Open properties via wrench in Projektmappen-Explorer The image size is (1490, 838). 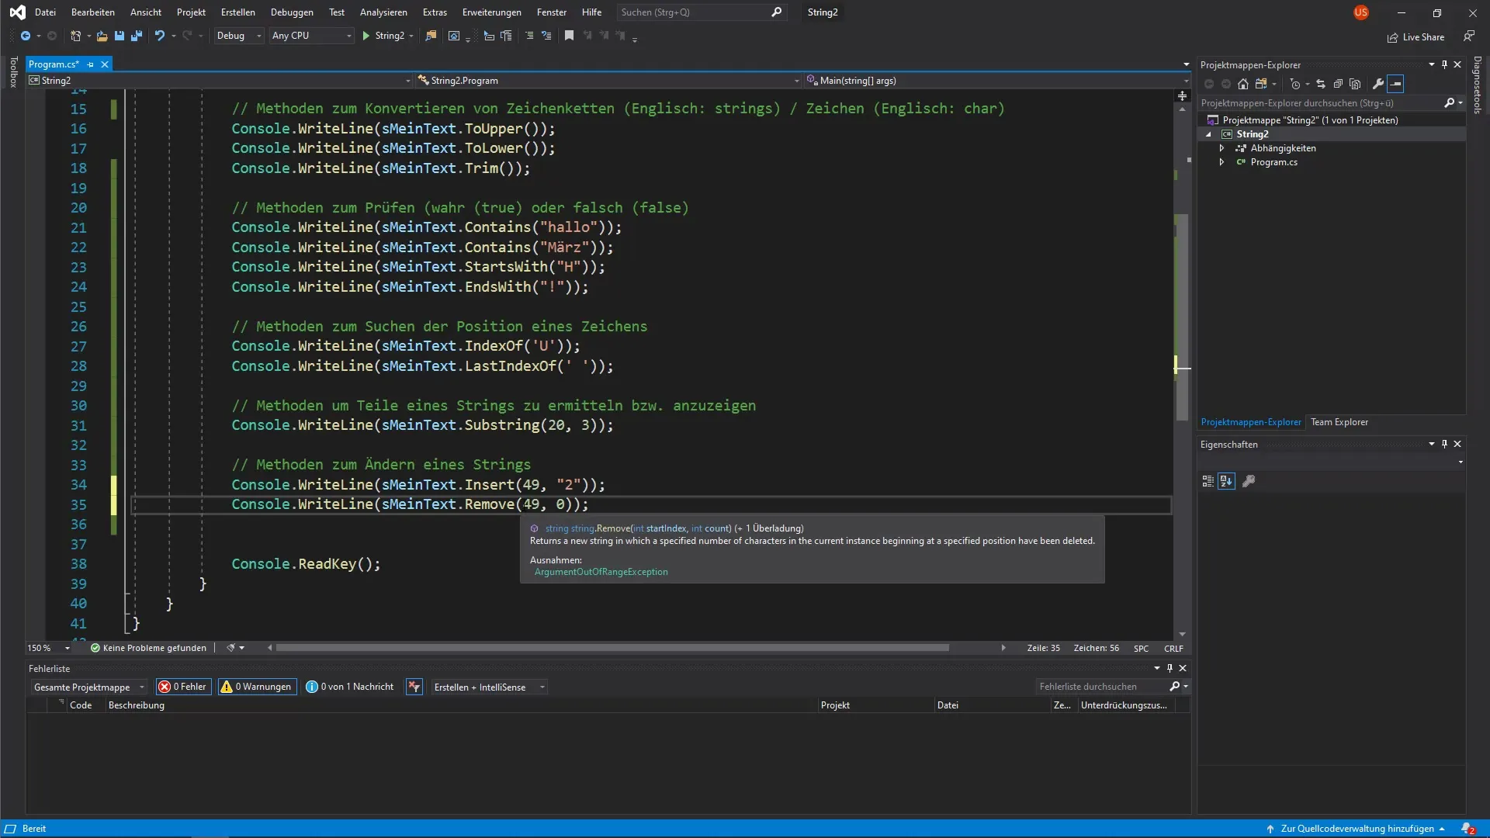click(x=1378, y=84)
